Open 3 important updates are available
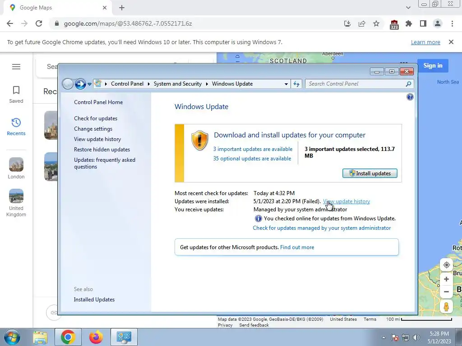 pos(253,149)
